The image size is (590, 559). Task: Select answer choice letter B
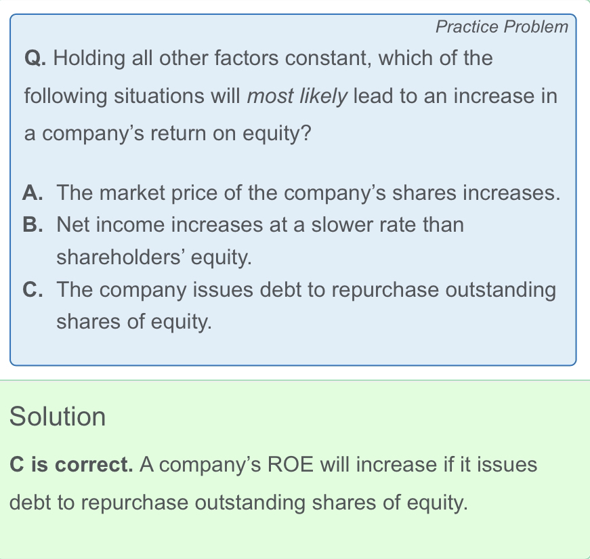(32, 224)
